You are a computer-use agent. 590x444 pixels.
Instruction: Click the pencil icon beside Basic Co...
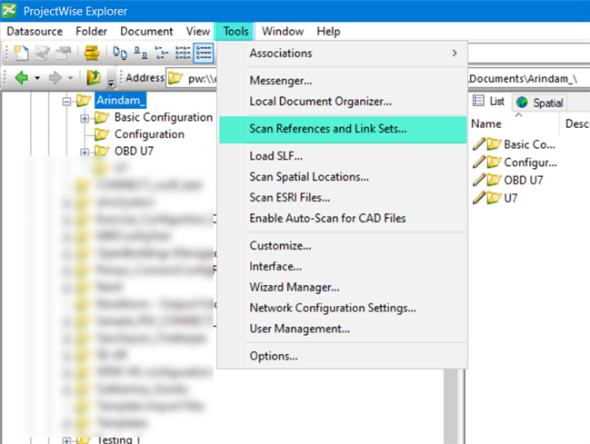coord(478,144)
